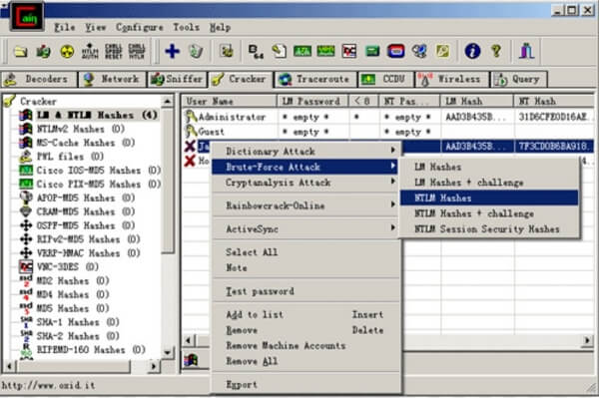Click the tree panel scroll down arrow
Image resolution: width=599 pixels, height=398 pixels.
click(168, 352)
